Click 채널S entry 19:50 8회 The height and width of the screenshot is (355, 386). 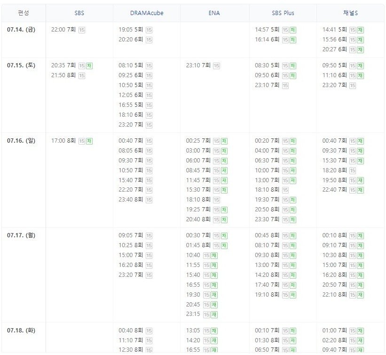point(335,180)
